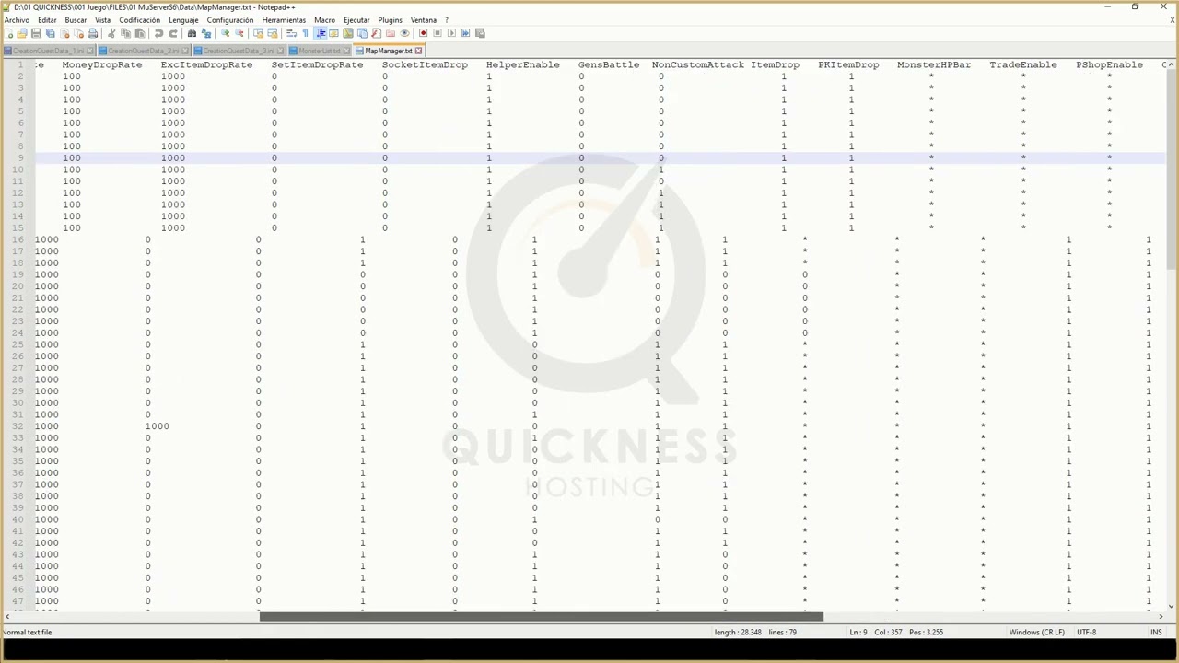Close the MapManager.txt tab
This screenshot has width=1179, height=663.
click(x=418, y=51)
